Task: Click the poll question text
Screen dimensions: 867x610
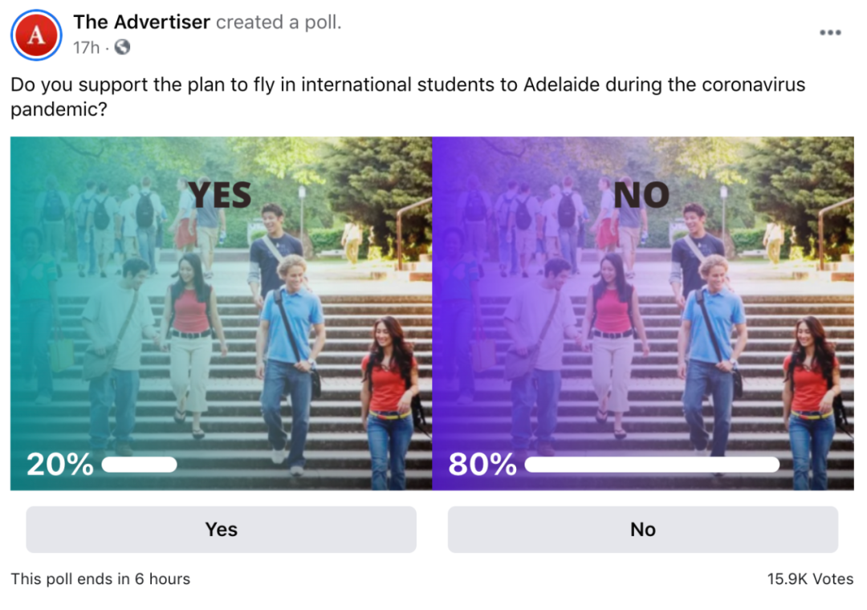Action: pos(407,85)
